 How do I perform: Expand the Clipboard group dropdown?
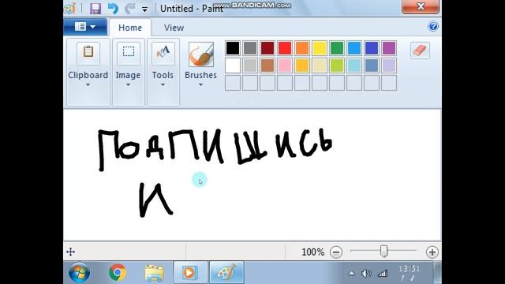88,85
